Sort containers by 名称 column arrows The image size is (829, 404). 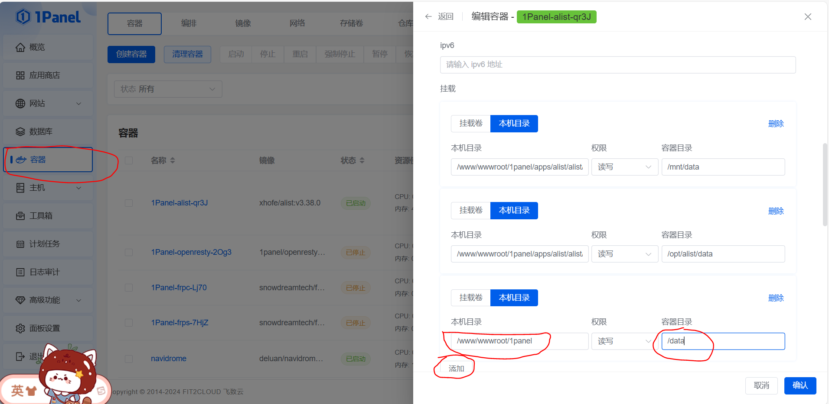(173, 160)
